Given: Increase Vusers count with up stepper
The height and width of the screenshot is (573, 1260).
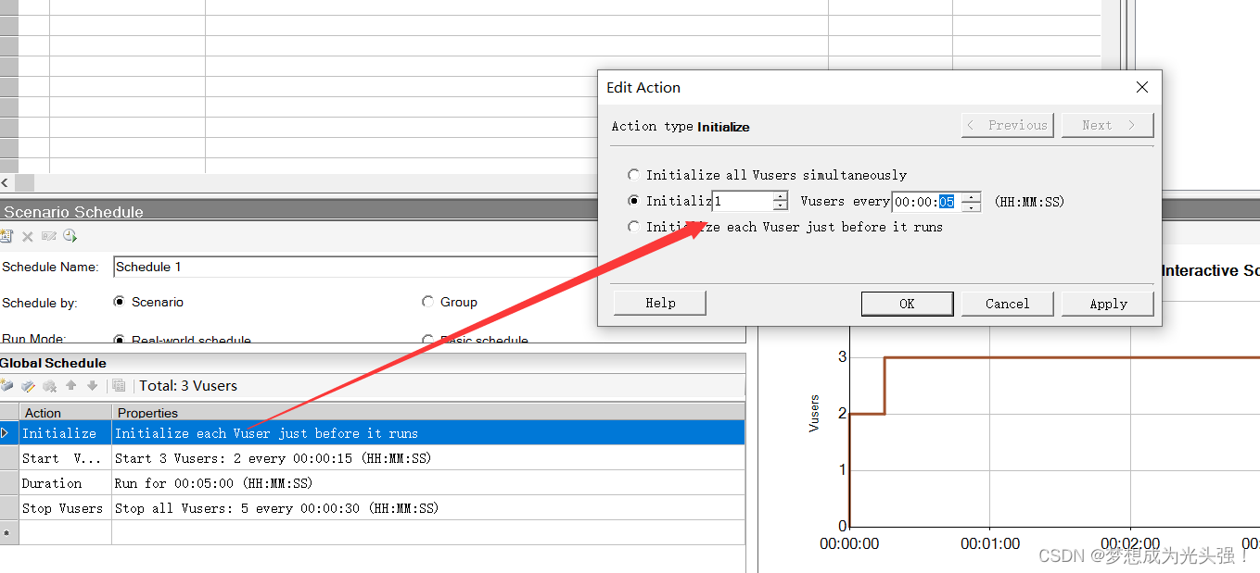Looking at the screenshot, I should click(781, 195).
